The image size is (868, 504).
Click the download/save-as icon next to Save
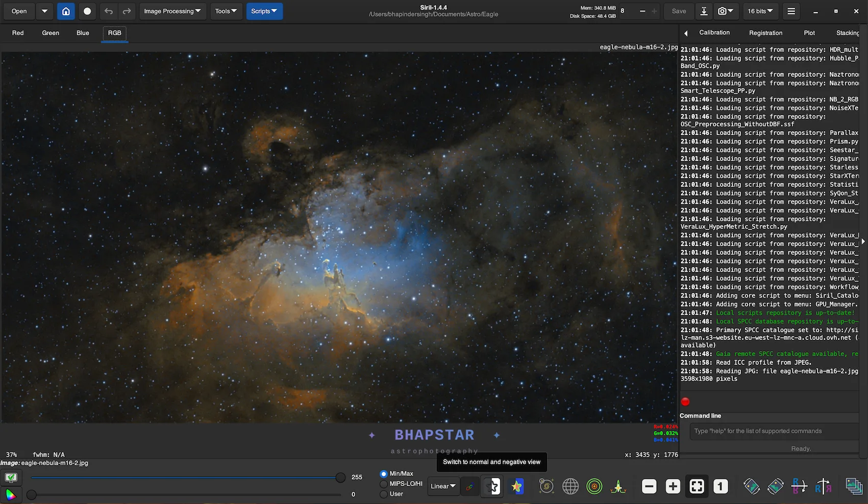coord(704,11)
